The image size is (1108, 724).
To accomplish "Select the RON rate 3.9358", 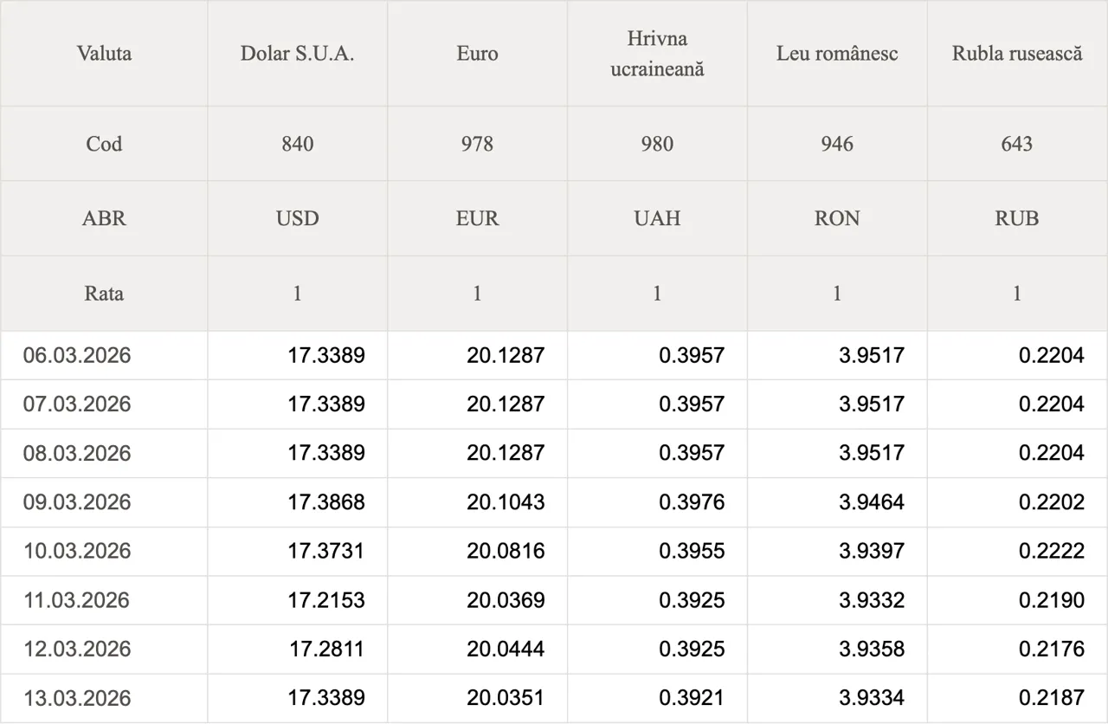I will 872,649.
